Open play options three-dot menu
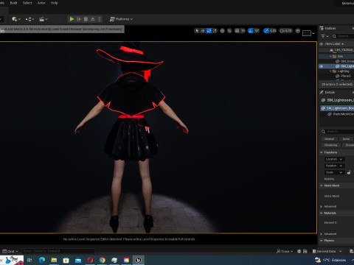Viewport: 354px width, 265px height. pos(100,19)
